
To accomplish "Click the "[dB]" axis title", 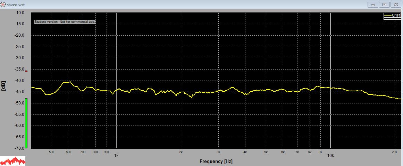I will 3,86.
